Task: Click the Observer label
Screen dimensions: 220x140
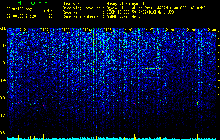Action: pyautogui.click(x=71, y=4)
